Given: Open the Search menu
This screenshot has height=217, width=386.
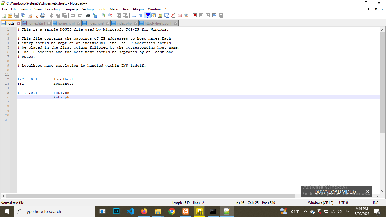Looking at the screenshot, I should 25,9.
